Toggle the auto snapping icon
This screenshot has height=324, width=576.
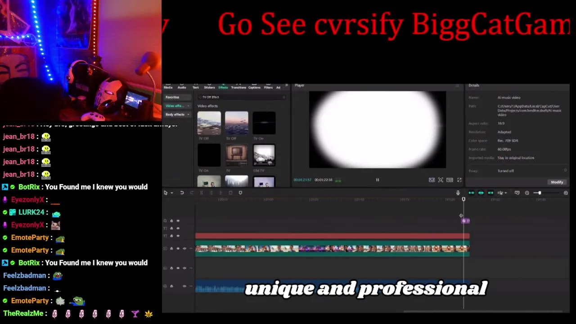(x=481, y=193)
